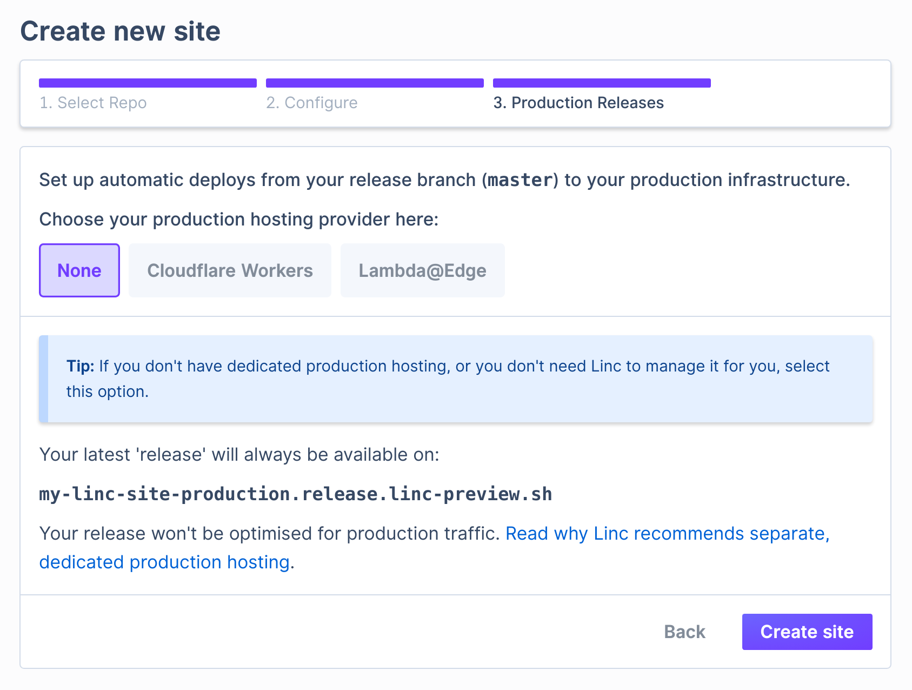Click the my-linc-site-production.release.linc-preview.sh URL text
This screenshot has width=912, height=690.
point(296,494)
